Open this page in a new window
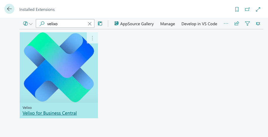 (247, 9)
